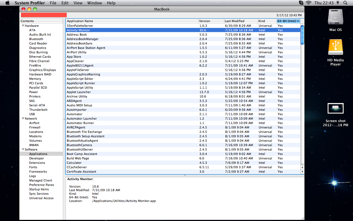The image size is (353, 221).
Task: Select the Archive Utility row
Action: [x=183, y=96]
